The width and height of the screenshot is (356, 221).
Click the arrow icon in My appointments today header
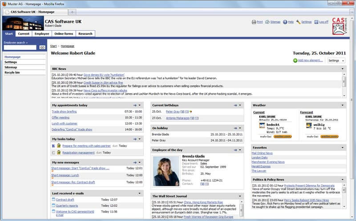(135, 105)
